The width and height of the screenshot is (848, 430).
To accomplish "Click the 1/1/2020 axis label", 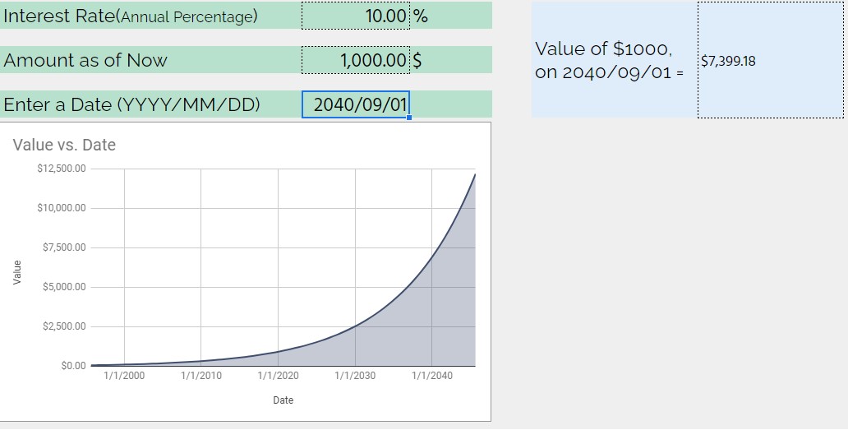I will (278, 376).
